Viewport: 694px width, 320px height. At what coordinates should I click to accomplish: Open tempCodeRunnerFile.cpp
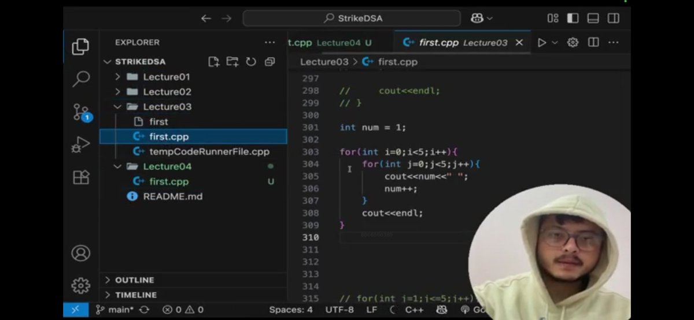tap(193, 152)
